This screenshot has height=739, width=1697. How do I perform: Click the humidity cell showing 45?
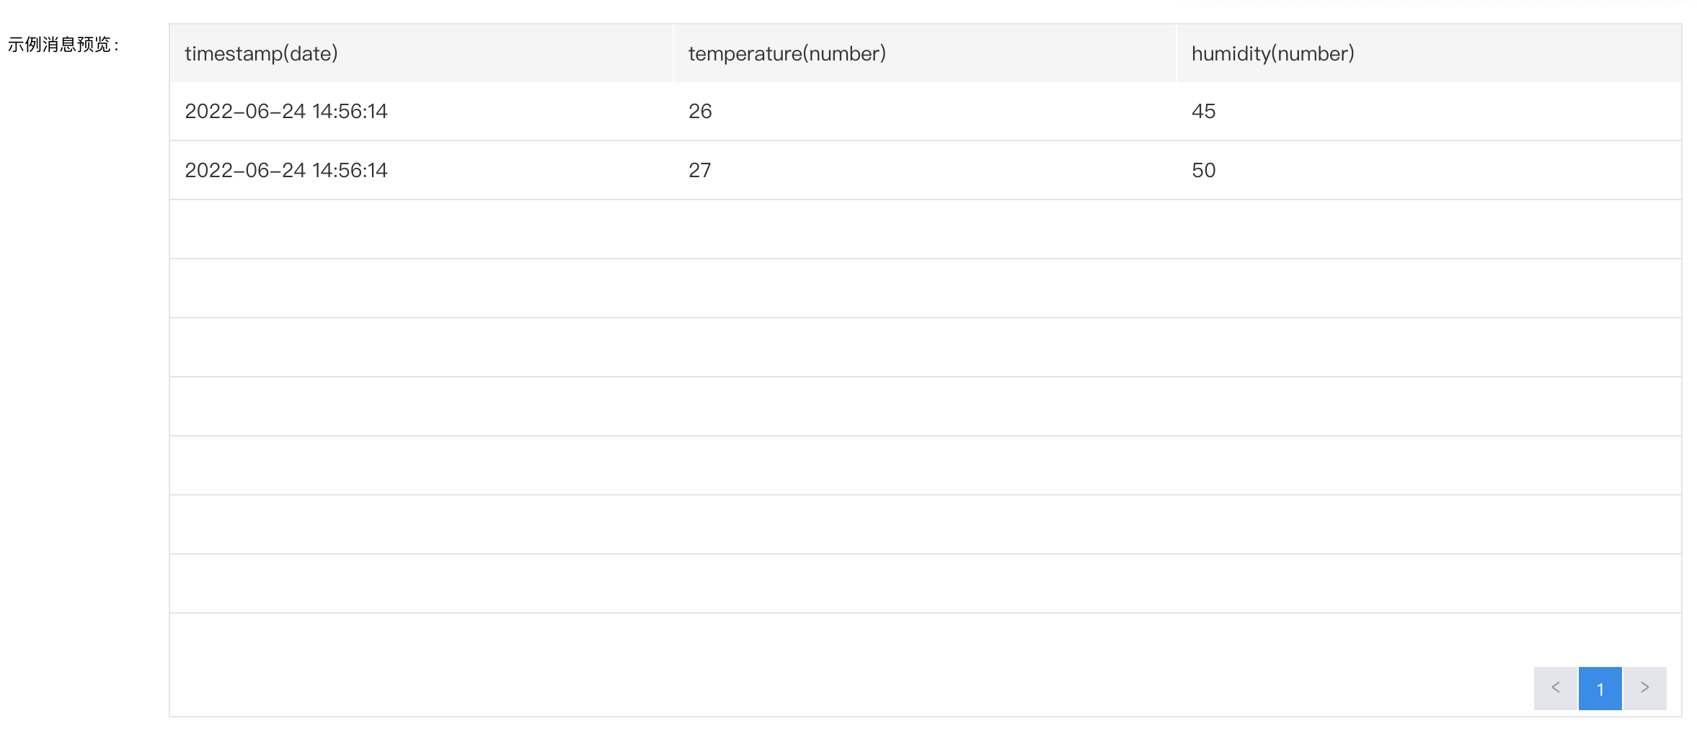1429,111
